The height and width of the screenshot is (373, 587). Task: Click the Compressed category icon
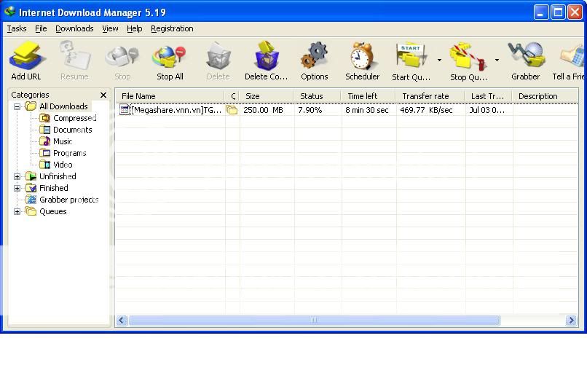[45, 118]
